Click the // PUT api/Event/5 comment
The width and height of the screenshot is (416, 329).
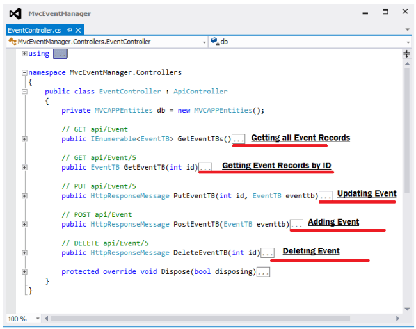coord(99,186)
